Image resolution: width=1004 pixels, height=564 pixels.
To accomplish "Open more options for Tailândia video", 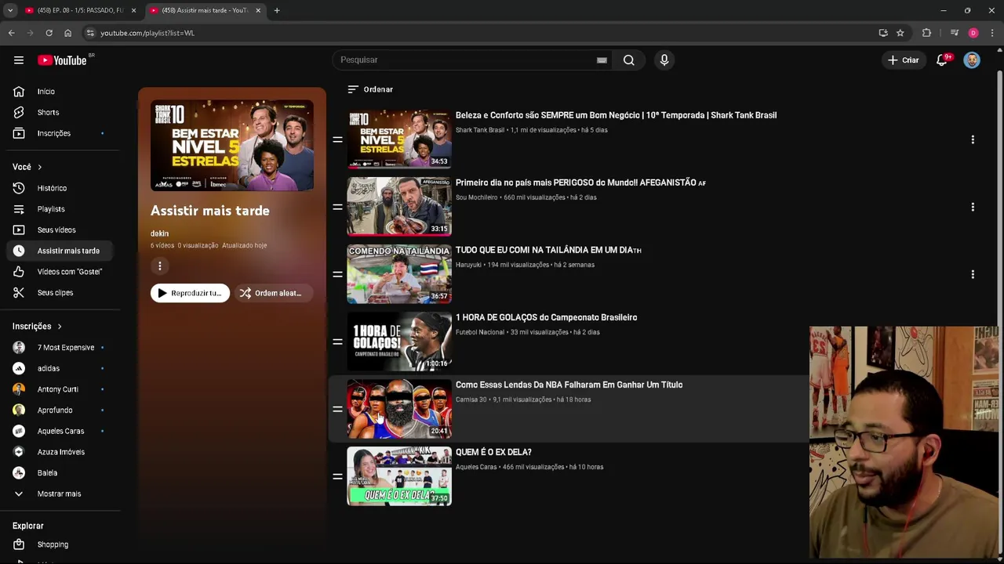I will (x=973, y=274).
